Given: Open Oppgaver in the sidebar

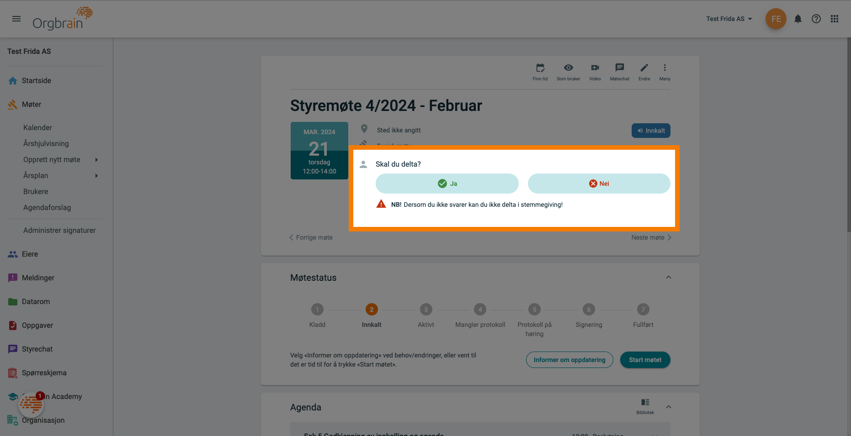Looking at the screenshot, I should [x=37, y=325].
